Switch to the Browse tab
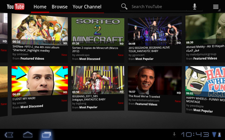 point(60,7)
